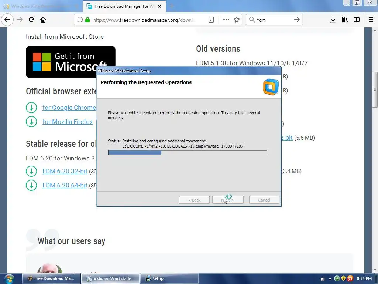
Task: Switch to VMware Workstatio... taskbar button
Action: (110, 279)
